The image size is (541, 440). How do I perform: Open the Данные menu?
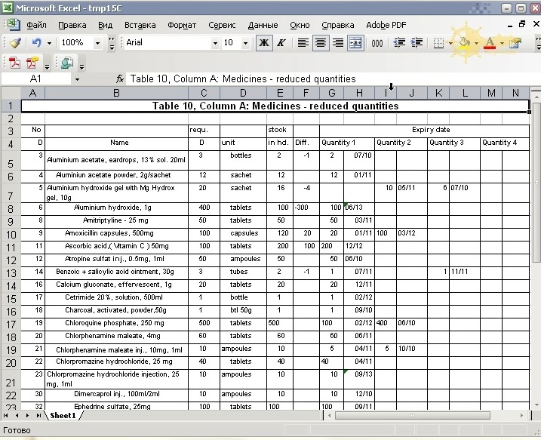(x=263, y=25)
